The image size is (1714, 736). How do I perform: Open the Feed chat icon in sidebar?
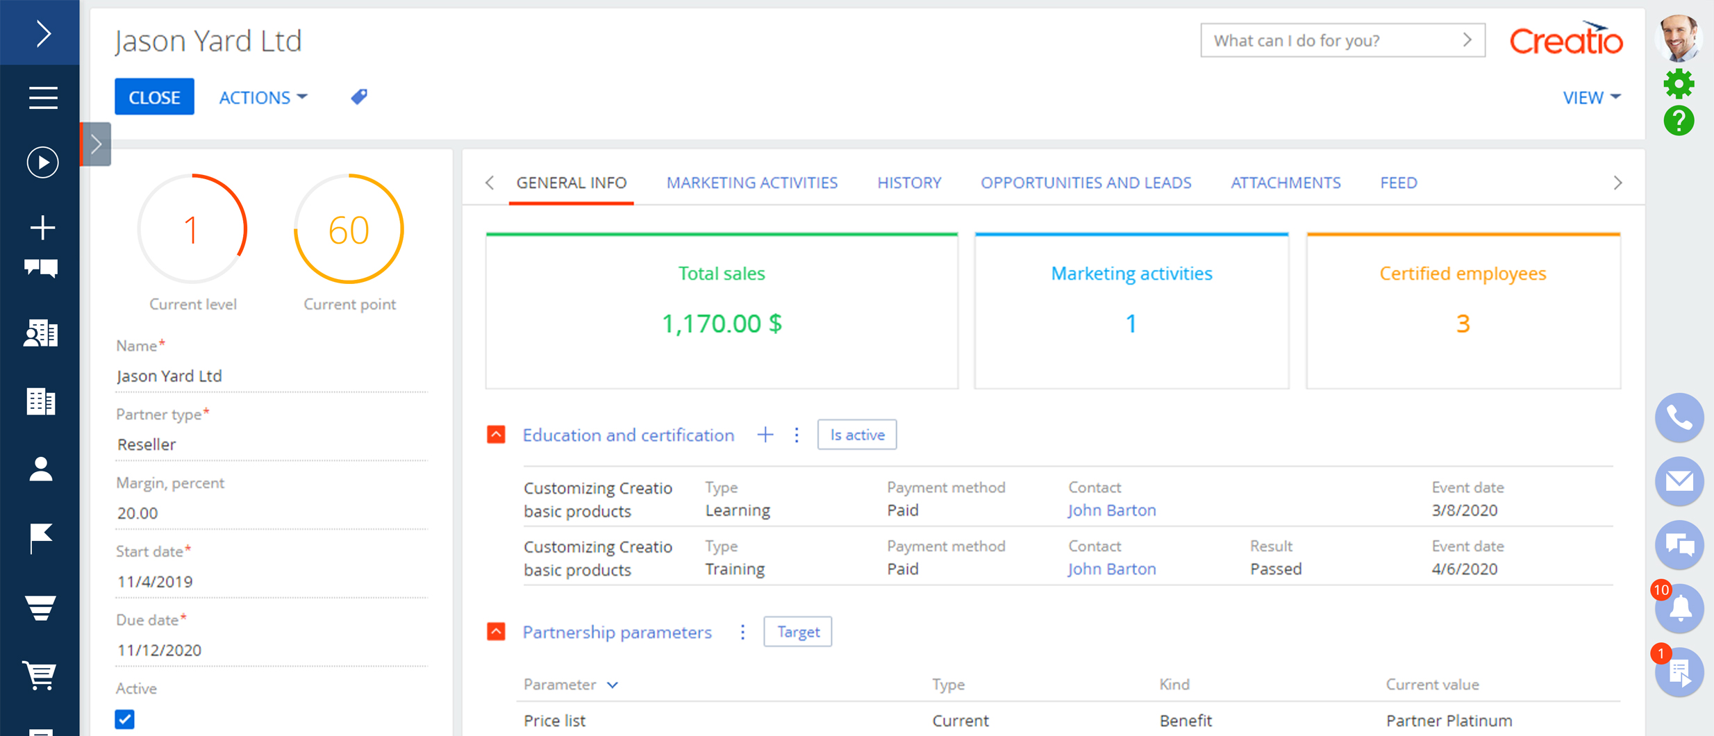coord(41,268)
